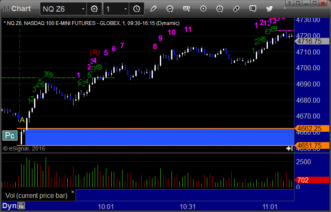Expand the interval 1 dropdown arrow

pyautogui.click(x=125, y=9)
